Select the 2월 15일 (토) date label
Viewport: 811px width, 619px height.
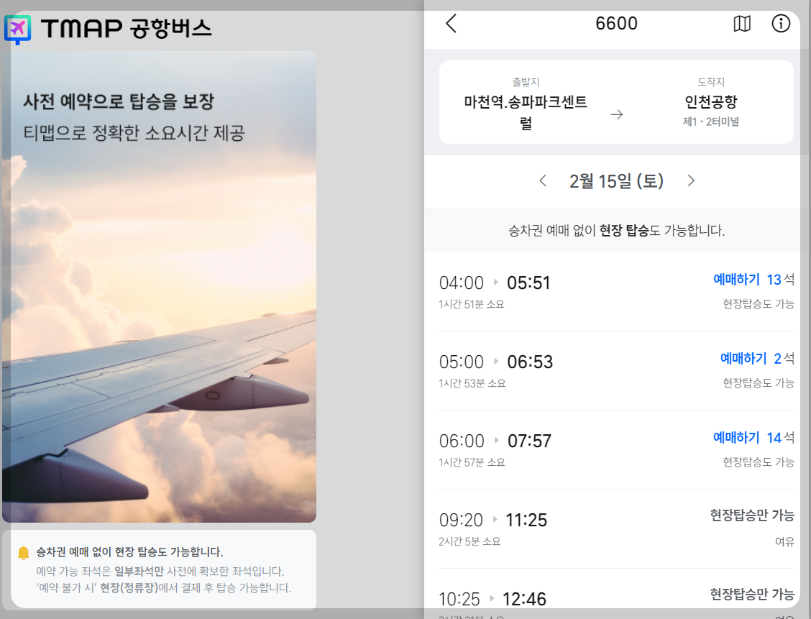pyautogui.click(x=617, y=181)
